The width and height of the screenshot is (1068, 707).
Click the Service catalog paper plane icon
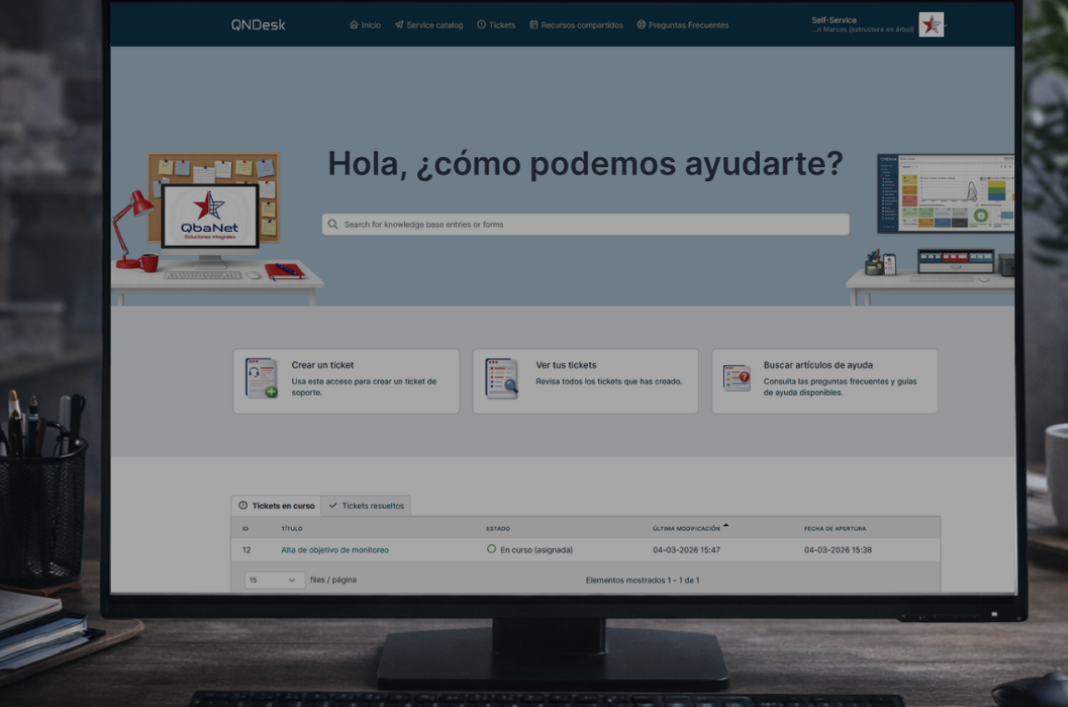(399, 25)
